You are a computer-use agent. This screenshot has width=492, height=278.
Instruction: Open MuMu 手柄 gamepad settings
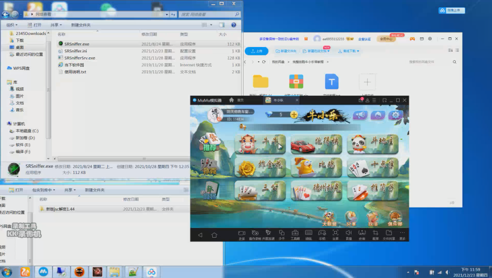(x=322, y=235)
